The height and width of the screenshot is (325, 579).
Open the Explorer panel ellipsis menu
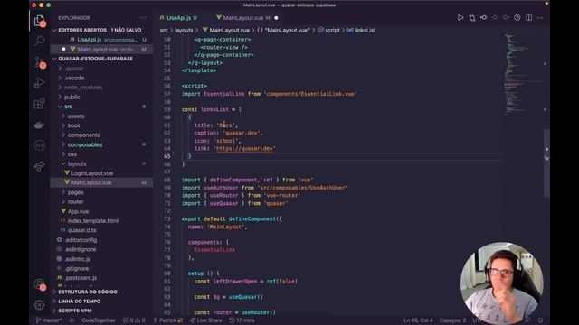point(143,18)
